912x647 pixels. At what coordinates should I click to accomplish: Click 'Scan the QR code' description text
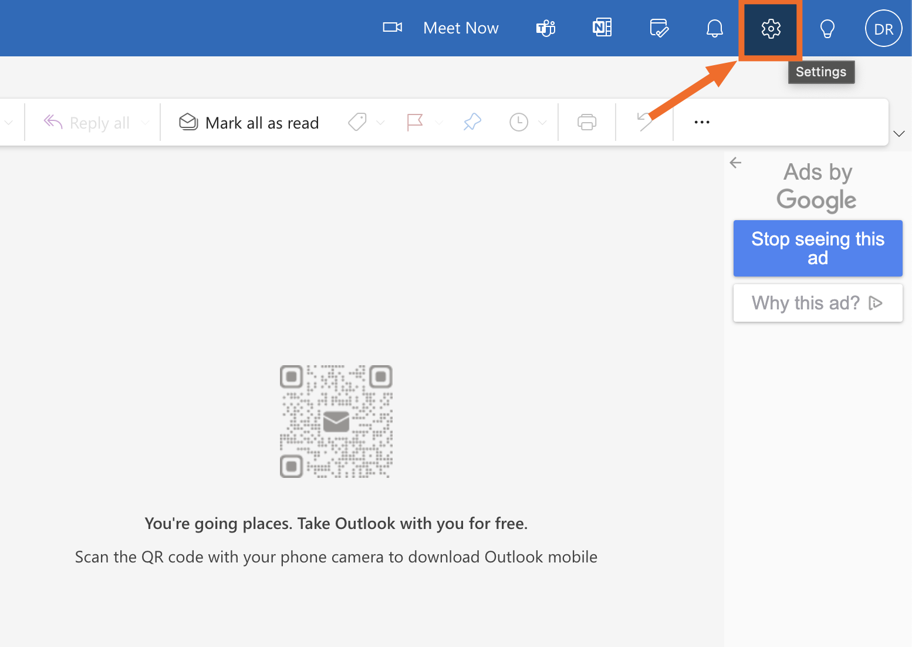pos(336,557)
